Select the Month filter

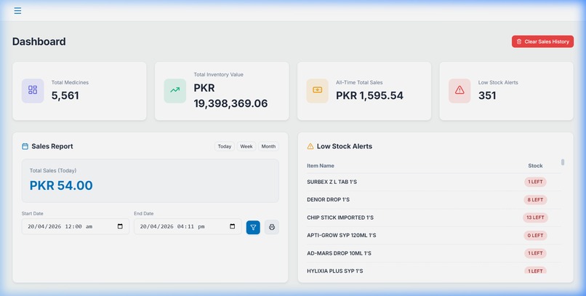(268, 146)
